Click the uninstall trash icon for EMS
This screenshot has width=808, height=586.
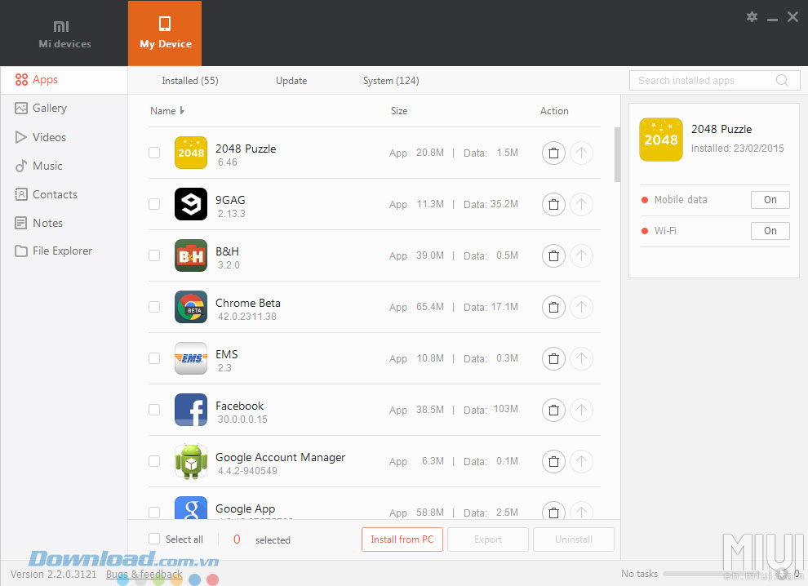(x=553, y=359)
